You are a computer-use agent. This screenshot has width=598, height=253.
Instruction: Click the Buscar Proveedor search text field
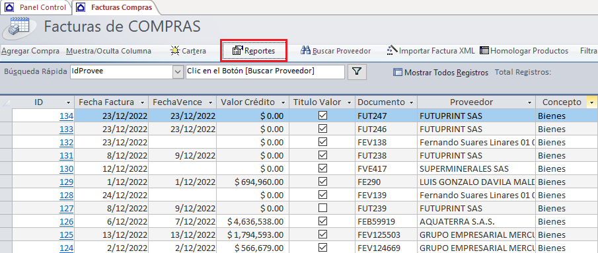pos(265,71)
